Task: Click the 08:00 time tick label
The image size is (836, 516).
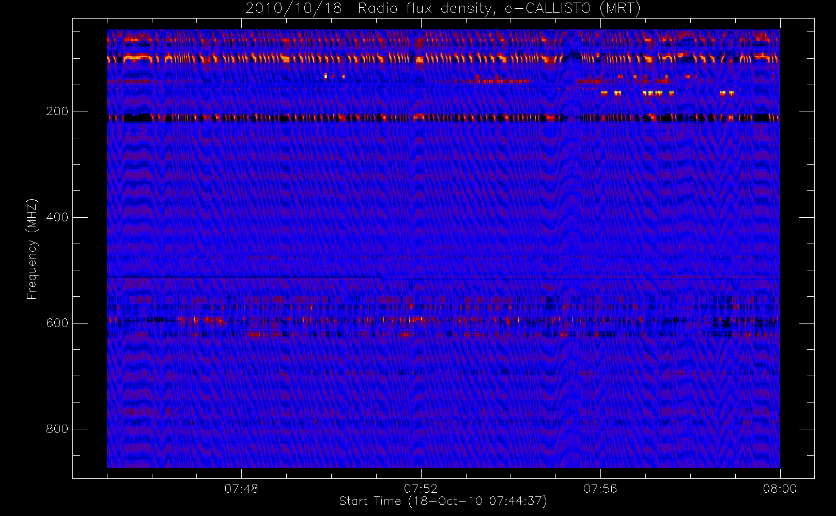Action: 780,489
